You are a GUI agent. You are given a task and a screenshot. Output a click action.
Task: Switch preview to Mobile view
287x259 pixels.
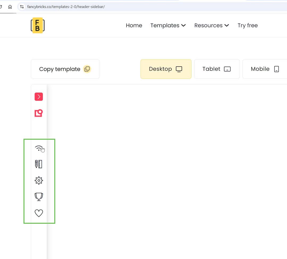(265, 69)
